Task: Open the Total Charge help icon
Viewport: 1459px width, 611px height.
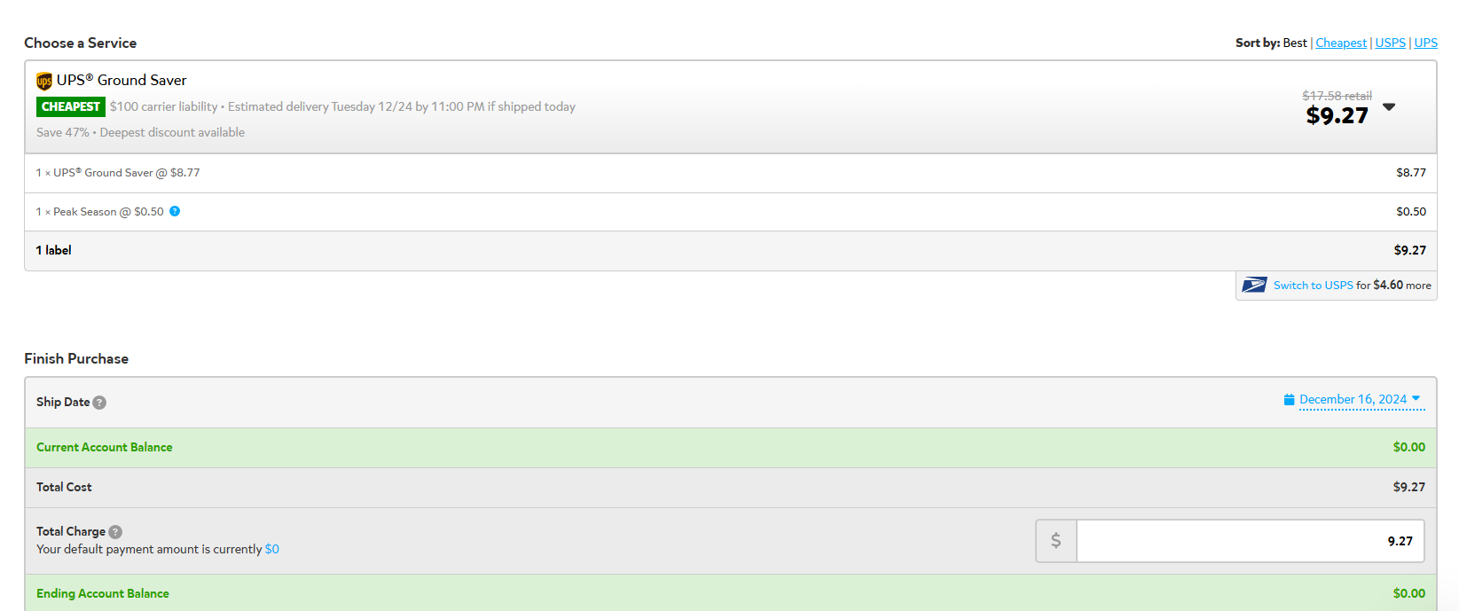Action: coord(115,532)
